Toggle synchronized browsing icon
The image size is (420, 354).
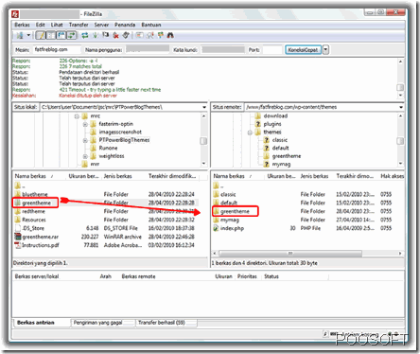coord(161,35)
